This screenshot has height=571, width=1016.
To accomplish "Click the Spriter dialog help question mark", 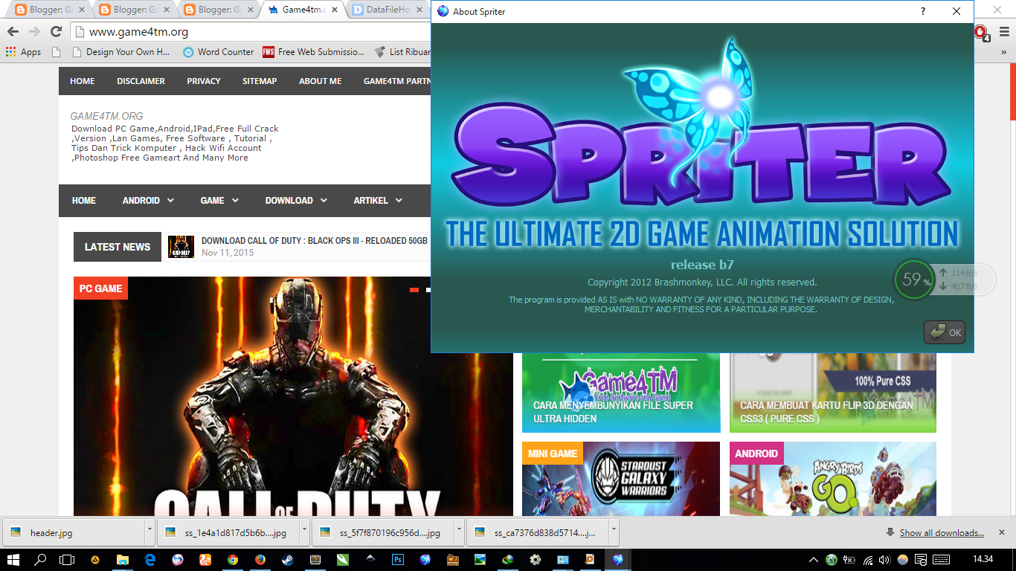I will [922, 11].
